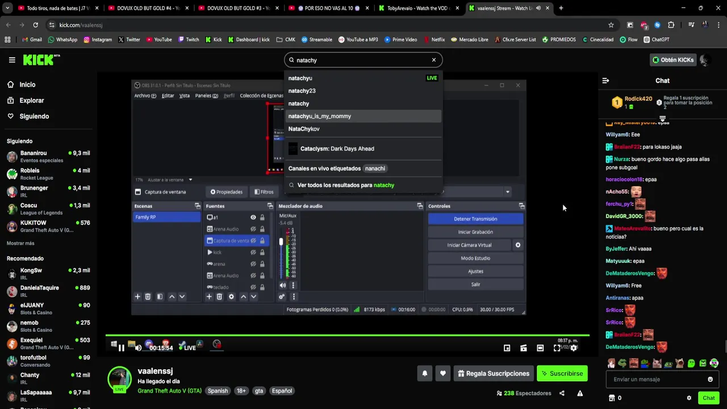Open Bananirou channel from sidebar
The width and height of the screenshot is (727, 409).
[x=48, y=157]
